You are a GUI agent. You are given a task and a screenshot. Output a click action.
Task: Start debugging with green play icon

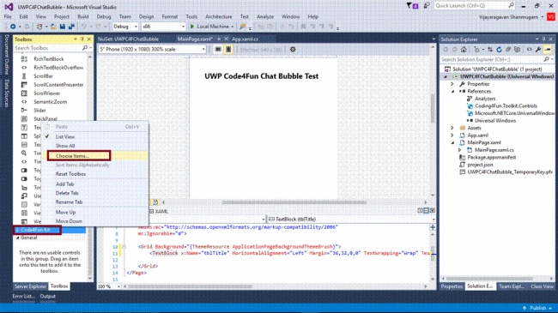[x=192, y=27]
